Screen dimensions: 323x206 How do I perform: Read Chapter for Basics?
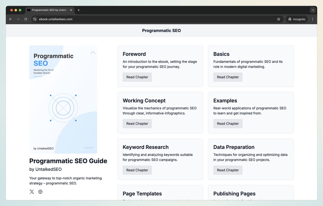click(228, 77)
